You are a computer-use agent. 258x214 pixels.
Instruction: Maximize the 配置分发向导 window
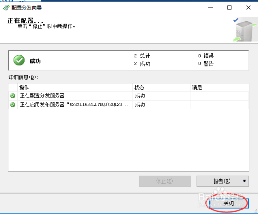tap(229, 8)
